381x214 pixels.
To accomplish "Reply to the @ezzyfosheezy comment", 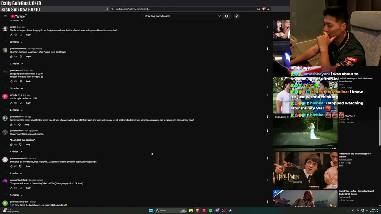I will pos(28,144).
